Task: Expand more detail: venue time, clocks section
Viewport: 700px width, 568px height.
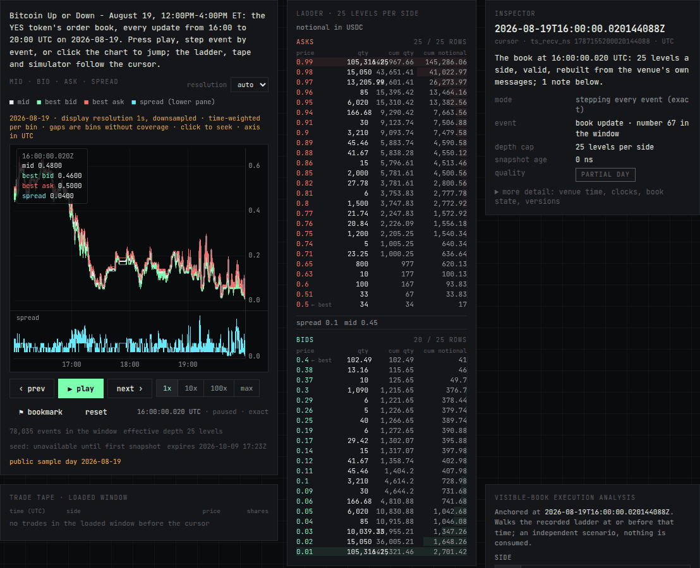Action: 579,197
